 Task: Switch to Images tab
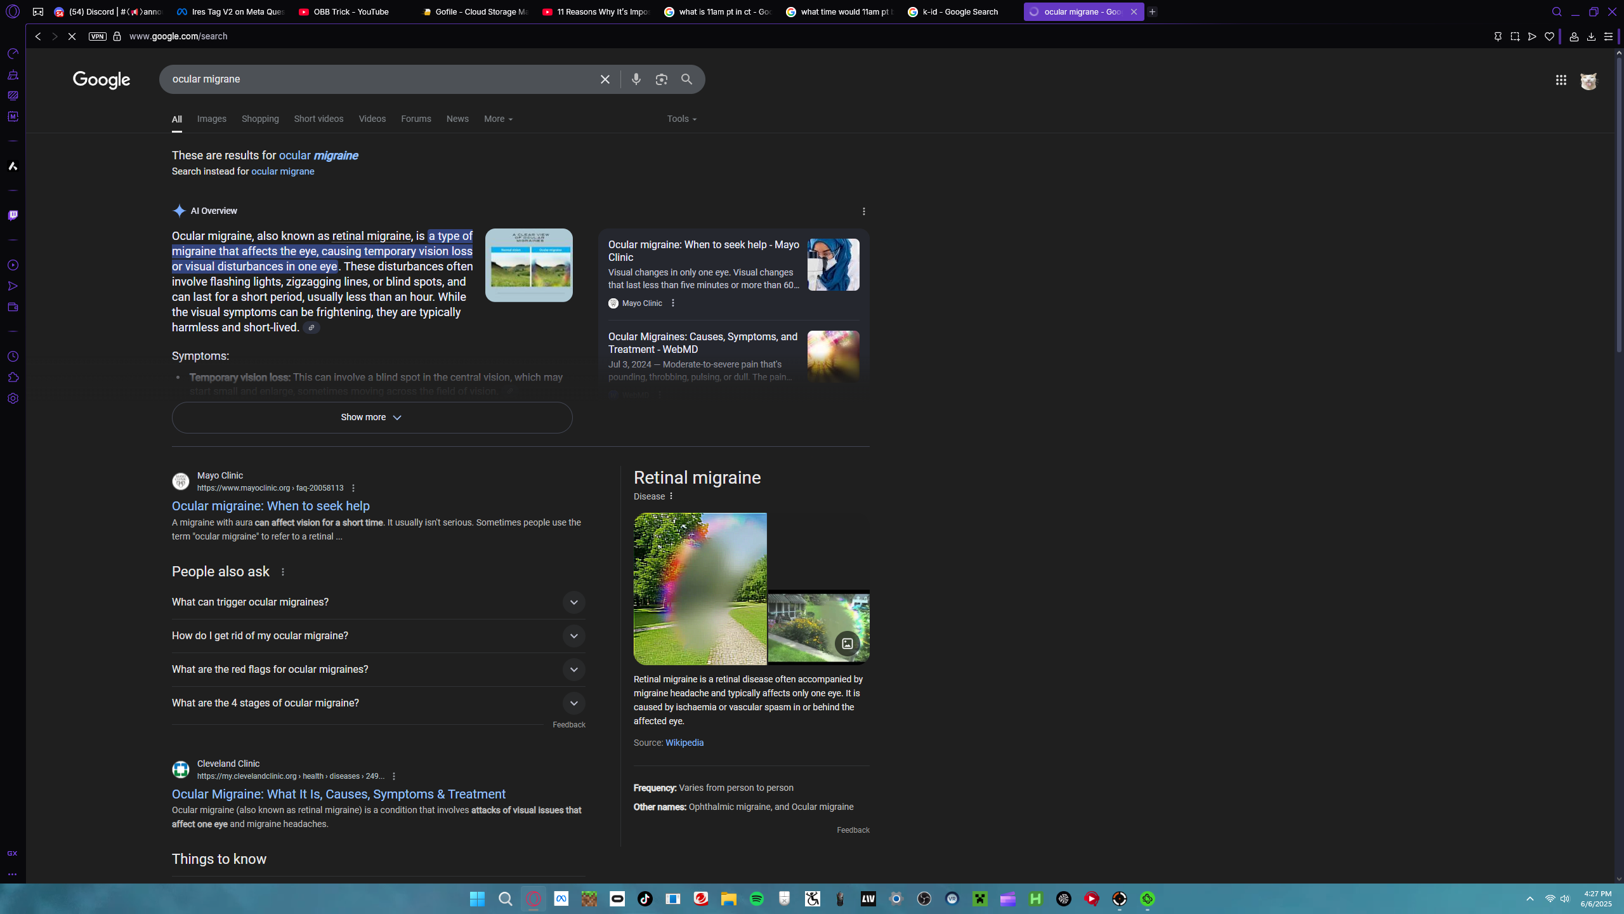pos(211,119)
